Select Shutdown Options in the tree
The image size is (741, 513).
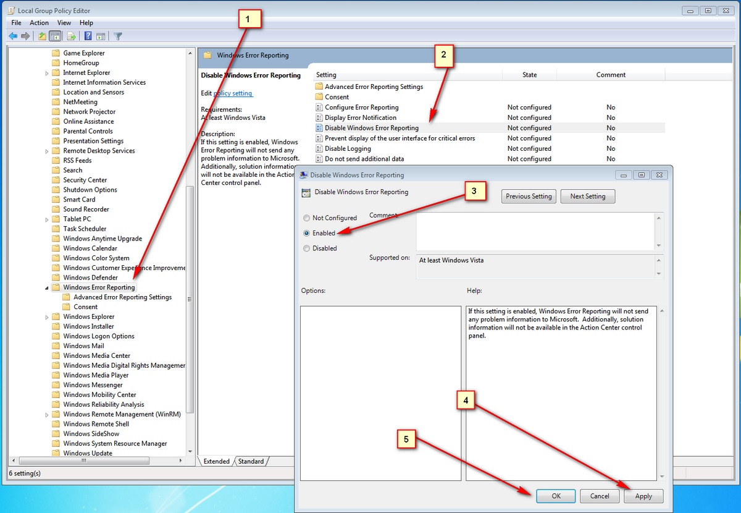click(90, 190)
